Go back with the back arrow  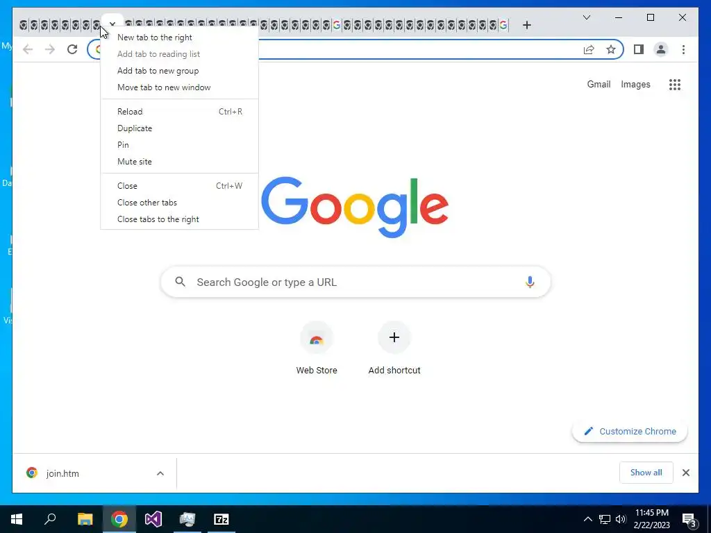[28, 49]
